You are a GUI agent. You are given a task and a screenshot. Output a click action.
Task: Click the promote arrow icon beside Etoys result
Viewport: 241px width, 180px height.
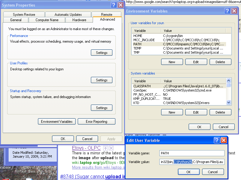point(106,148)
